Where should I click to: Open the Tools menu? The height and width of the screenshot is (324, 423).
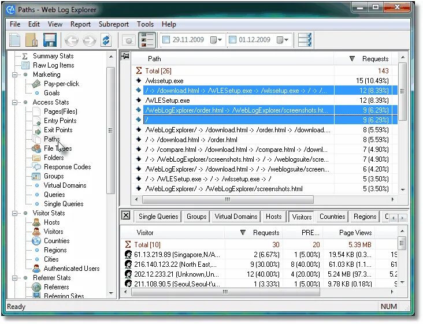pos(145,24)
